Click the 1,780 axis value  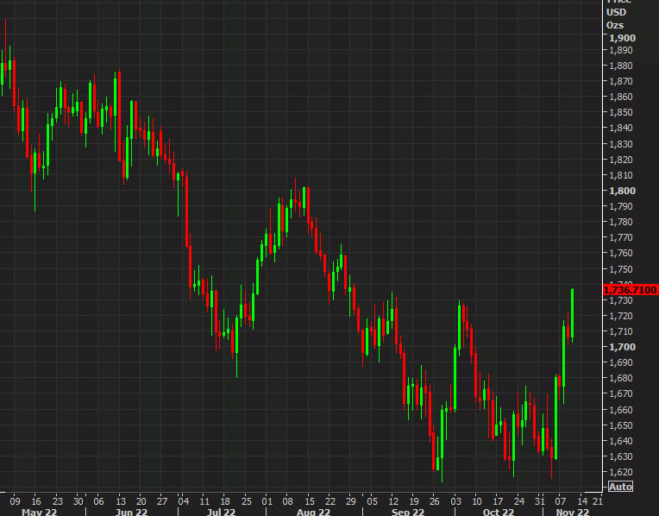(621, 222)
